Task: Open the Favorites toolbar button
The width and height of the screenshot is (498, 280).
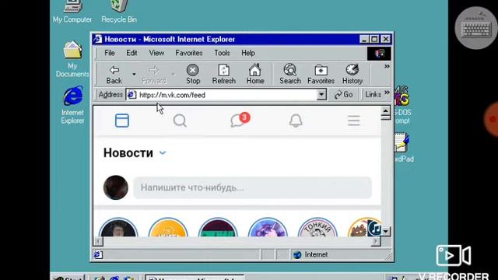Action: [x=321, y=75]
